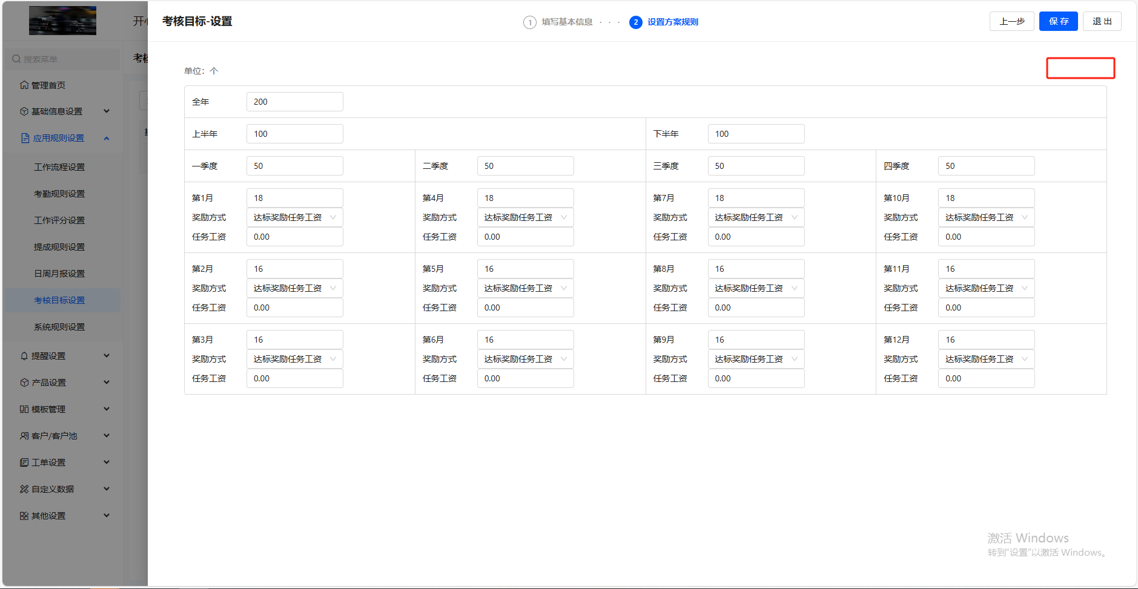Click the 上一步 button
1138x589 pixels.
pyautogui.click(x=1011, y=21)
